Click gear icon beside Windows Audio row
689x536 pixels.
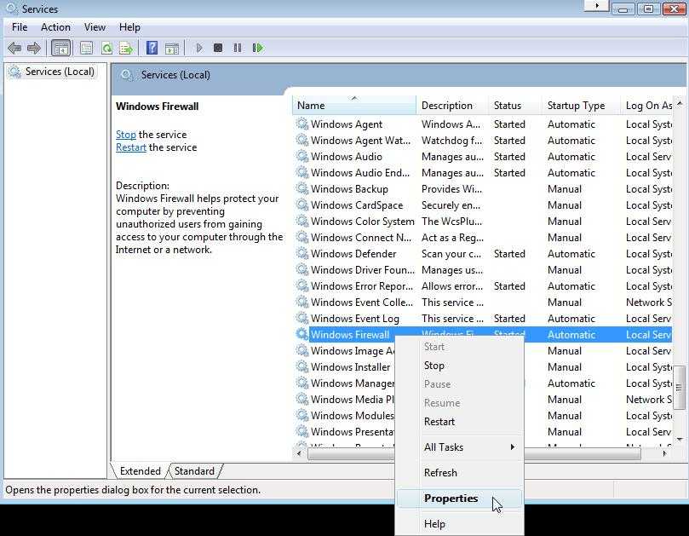click(301, 157)
